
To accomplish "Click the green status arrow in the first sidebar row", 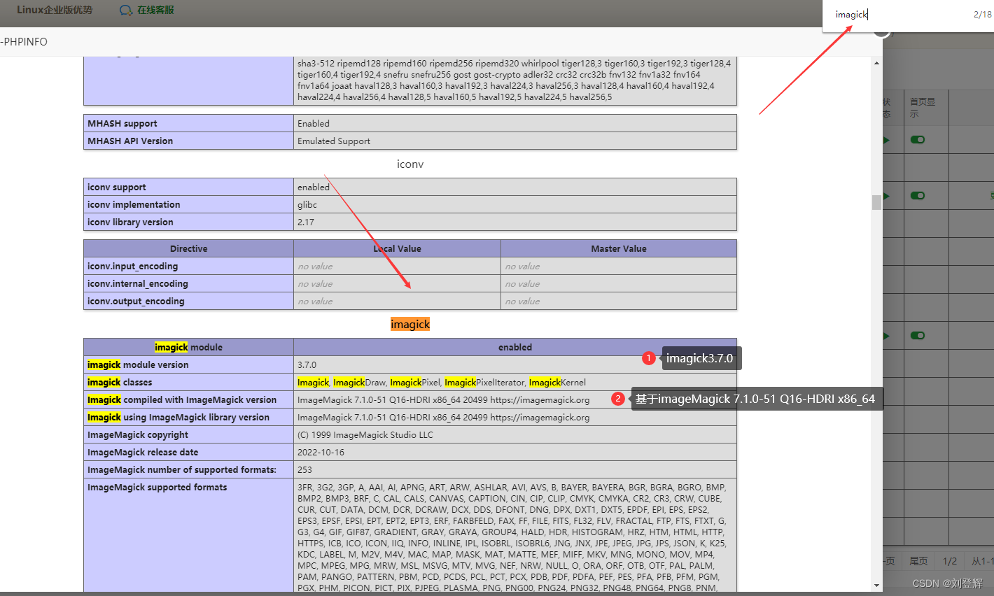I will pyautogui.click(x=885, y=140).
